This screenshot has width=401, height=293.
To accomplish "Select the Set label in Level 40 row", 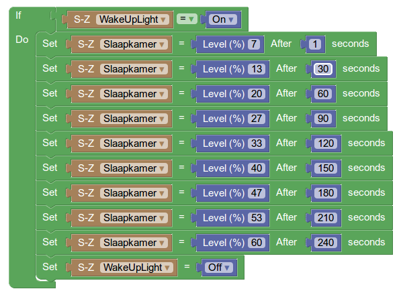I will pyautogui.click(x=50, y=168).
